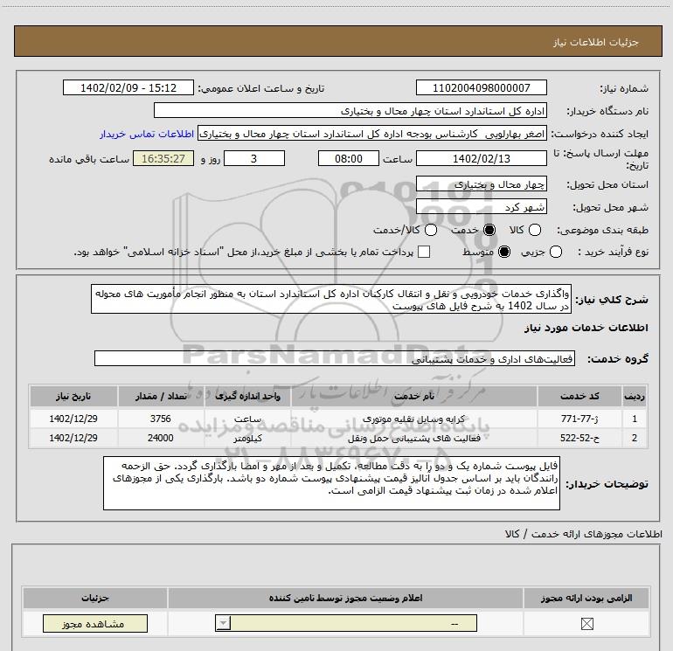Click the نام خدمت column header

(x=414, y=397)
